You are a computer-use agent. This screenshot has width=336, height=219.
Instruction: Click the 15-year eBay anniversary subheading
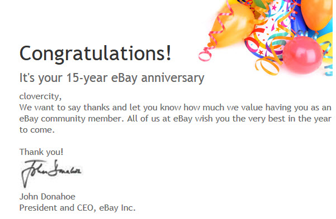click(112, 78)
